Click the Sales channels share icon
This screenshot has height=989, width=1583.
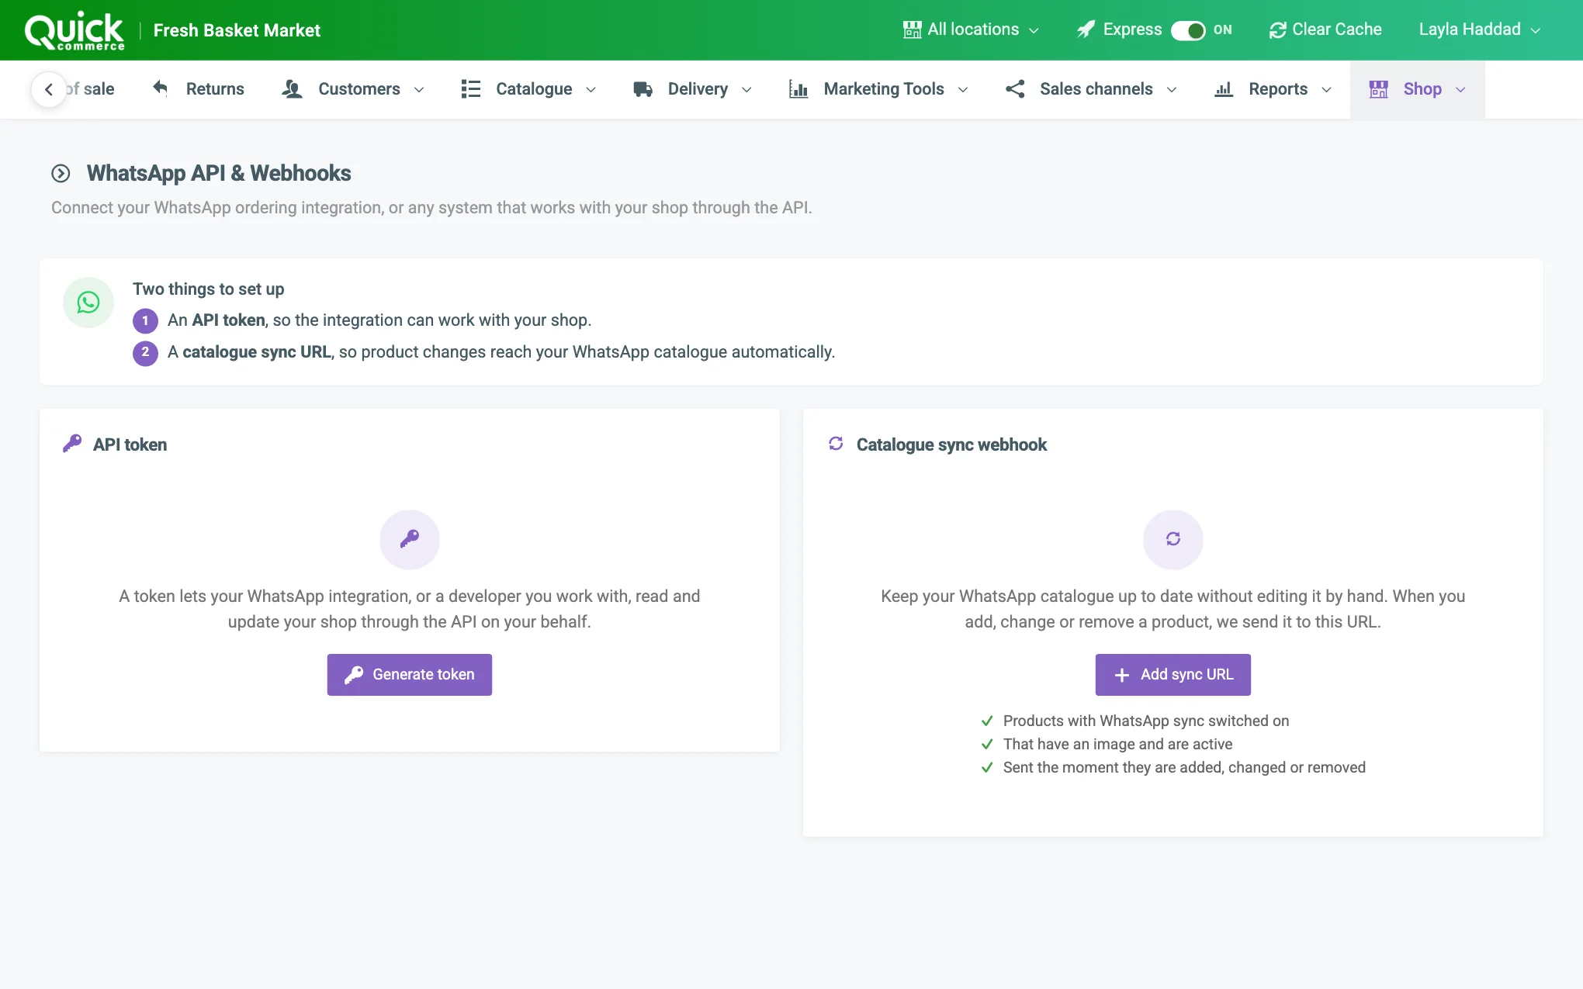point(1015,88)
